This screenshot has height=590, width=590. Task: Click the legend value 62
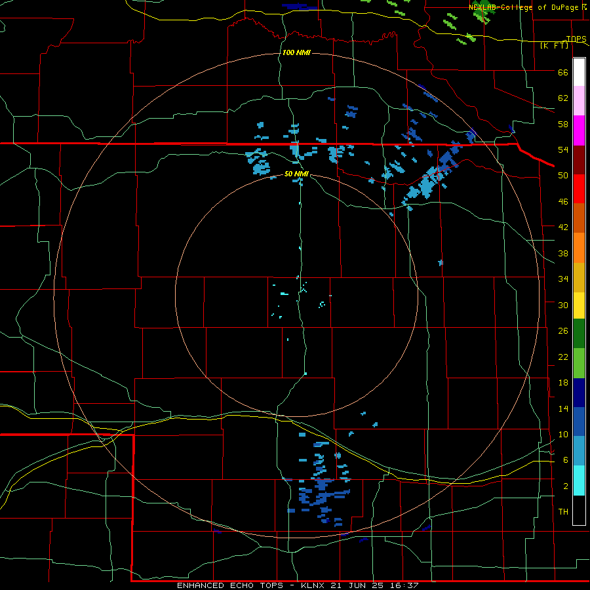coord(563,98)
